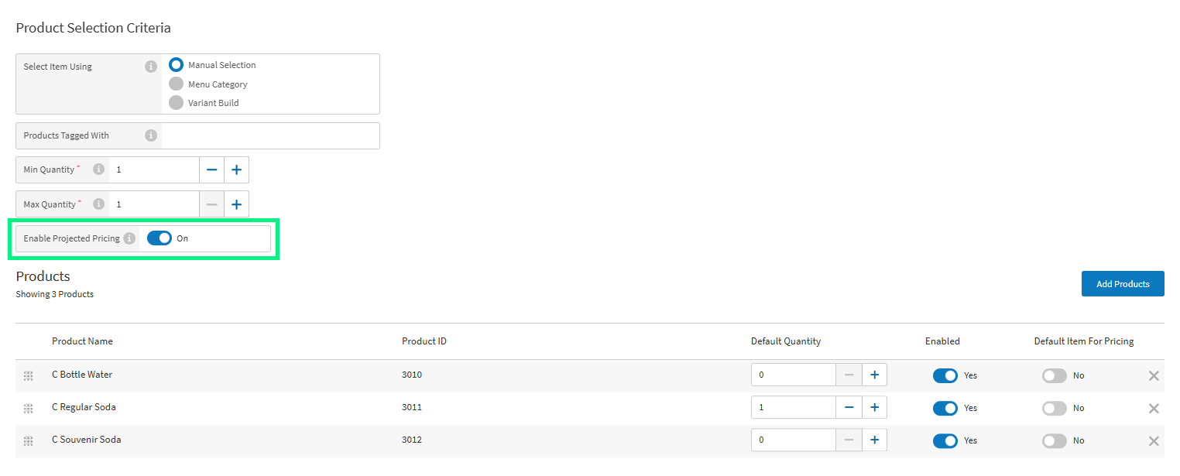Select the Variant Build option
Screen dimensions: 1180x476
coord(176,102)
